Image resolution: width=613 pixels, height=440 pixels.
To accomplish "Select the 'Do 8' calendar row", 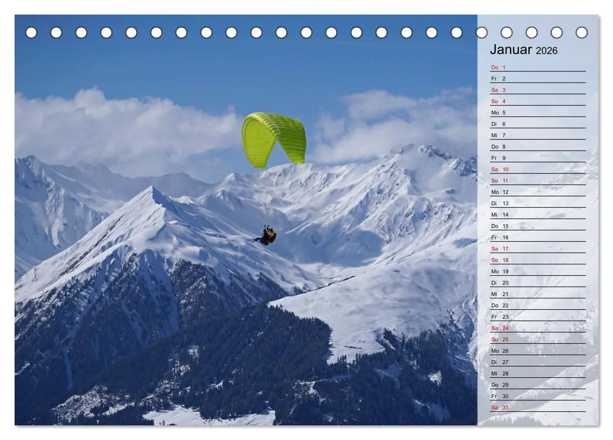I will pyautogui.click(x=538, y=146).
